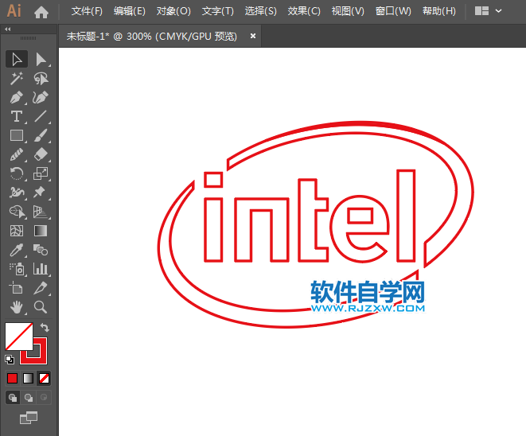The image size is (526, 436).
Task: Select the Hand tool
Action: (x=17, y=307)
